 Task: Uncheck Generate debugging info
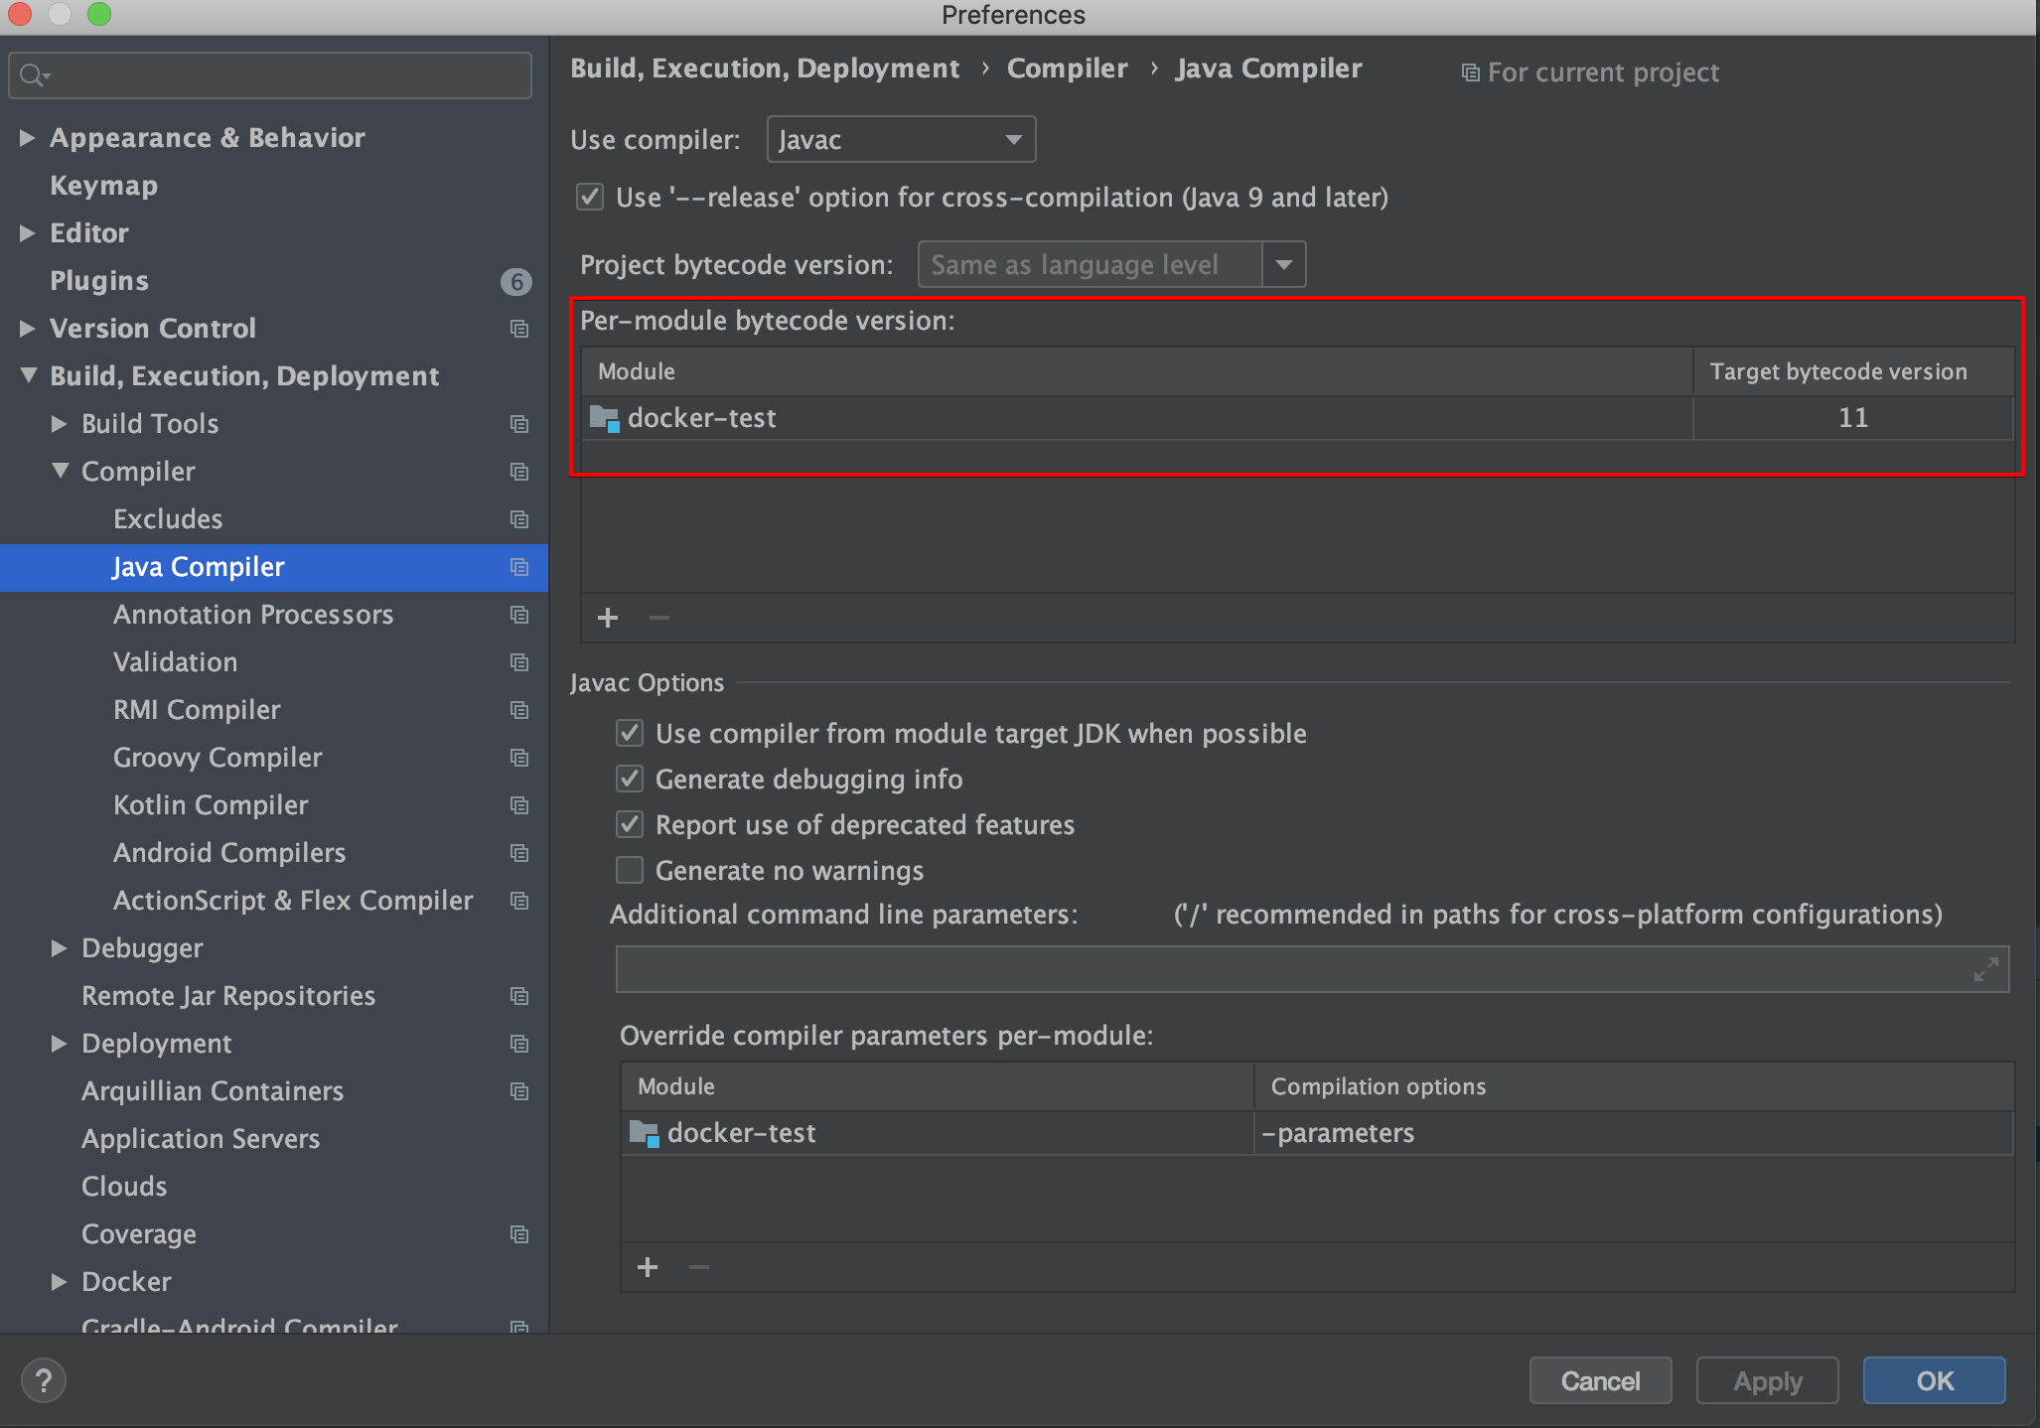630,779
